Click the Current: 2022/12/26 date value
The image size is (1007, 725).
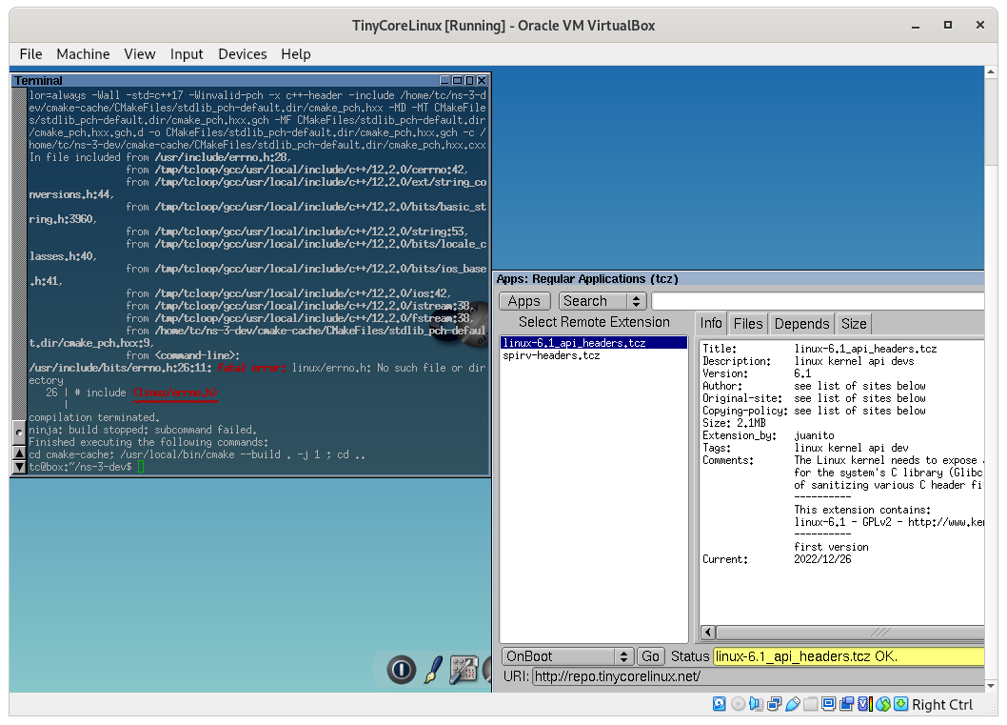(822, 559)
